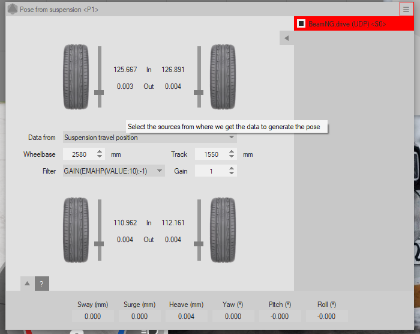Screen dimensions: 420x334
Task: Click the front-left suspension slider handle
Action: click(100, 92)
